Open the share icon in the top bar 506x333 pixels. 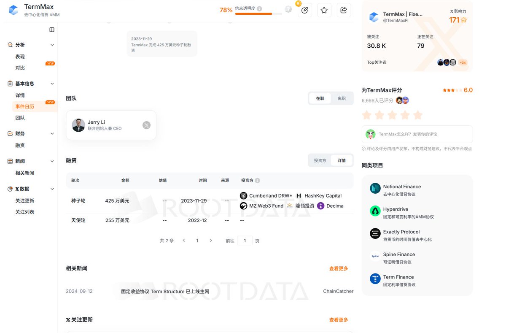[344, 10]
